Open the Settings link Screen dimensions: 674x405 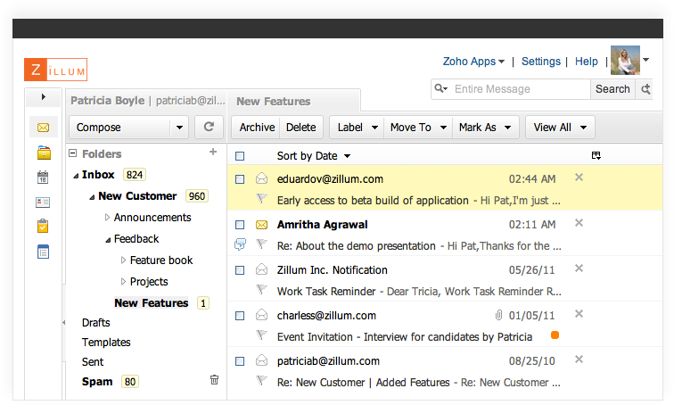(541, 62)
